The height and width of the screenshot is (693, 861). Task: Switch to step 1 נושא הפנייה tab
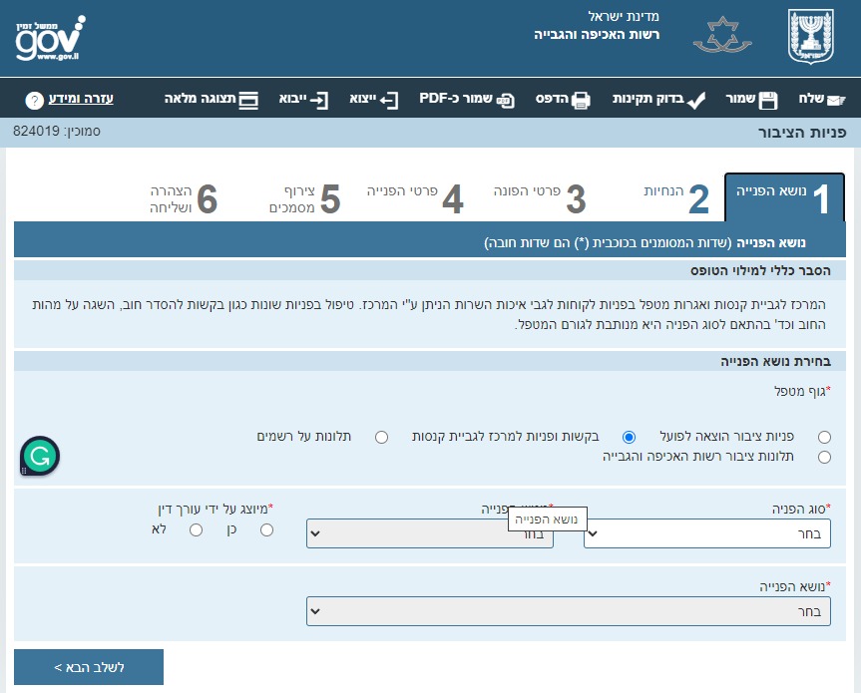pyautogui.click(x=784, y=198)
